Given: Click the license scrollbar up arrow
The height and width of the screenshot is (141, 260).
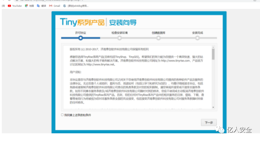Looking at the screenshot, I should point(213,47).
